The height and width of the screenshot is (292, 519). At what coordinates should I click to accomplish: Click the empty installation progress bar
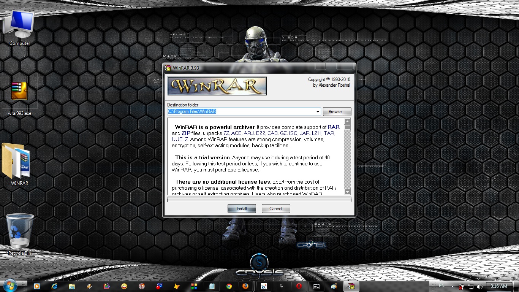(259, 200)
